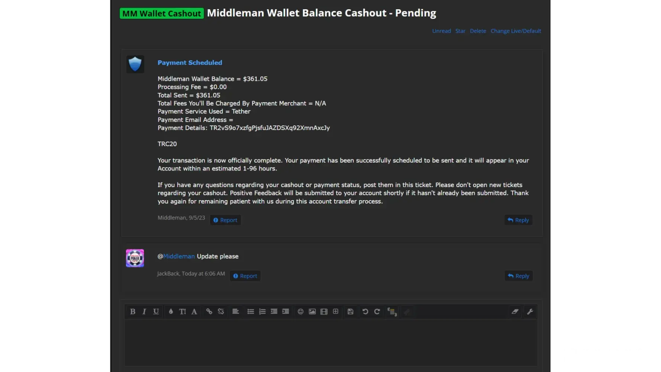This screenshot has height=372, width=661.
Task: Toggle underline formatting in the editor
Action: pyautogui.click(x=156, y=312)
